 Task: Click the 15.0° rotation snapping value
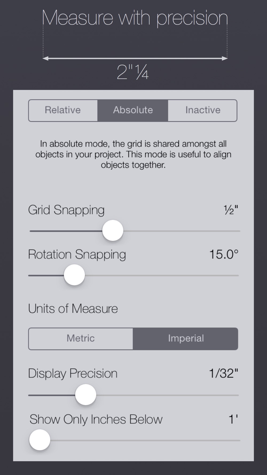(223, 254)
